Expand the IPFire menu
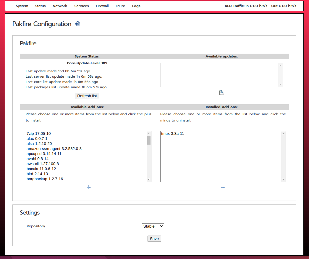The image size is (309, 259). (x=120, y=6)
